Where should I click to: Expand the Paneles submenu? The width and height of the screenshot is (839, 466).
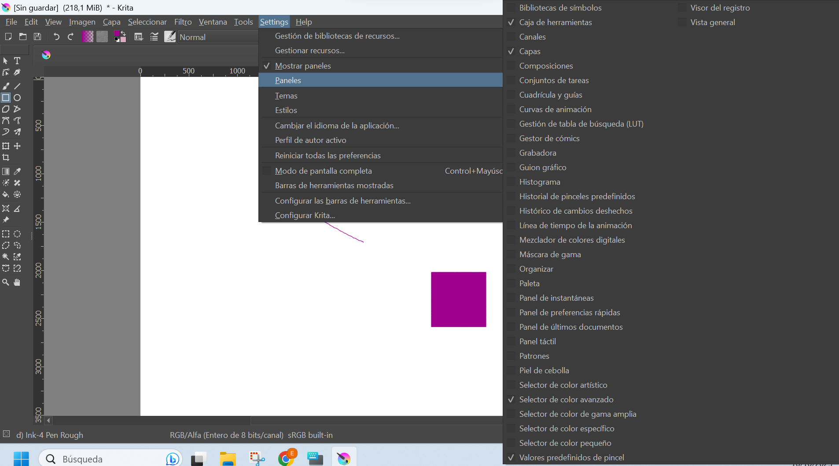click(380, 80)
